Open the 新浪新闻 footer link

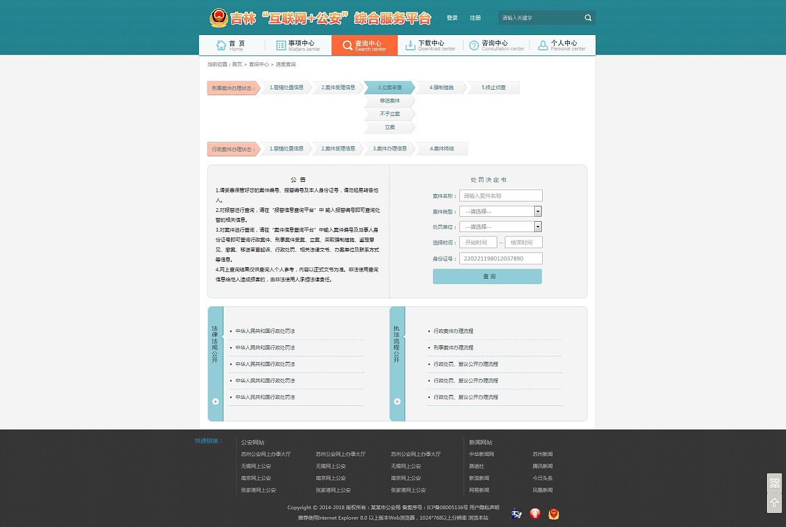point(479,478)
